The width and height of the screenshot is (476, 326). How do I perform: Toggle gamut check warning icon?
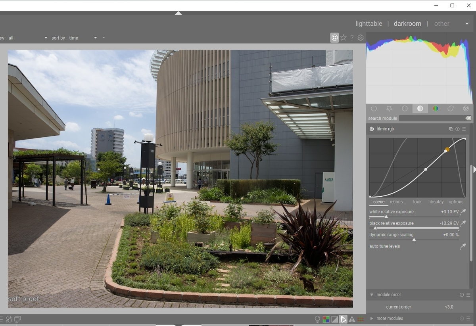tap(352, 319)
